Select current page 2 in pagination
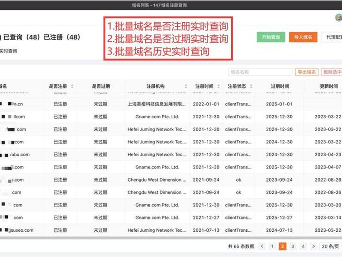This screenshot has height=257, width=342. click(x=283, y=246)
